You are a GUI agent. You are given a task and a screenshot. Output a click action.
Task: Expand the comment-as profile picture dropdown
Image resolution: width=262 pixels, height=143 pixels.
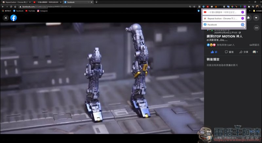point(255,52)
